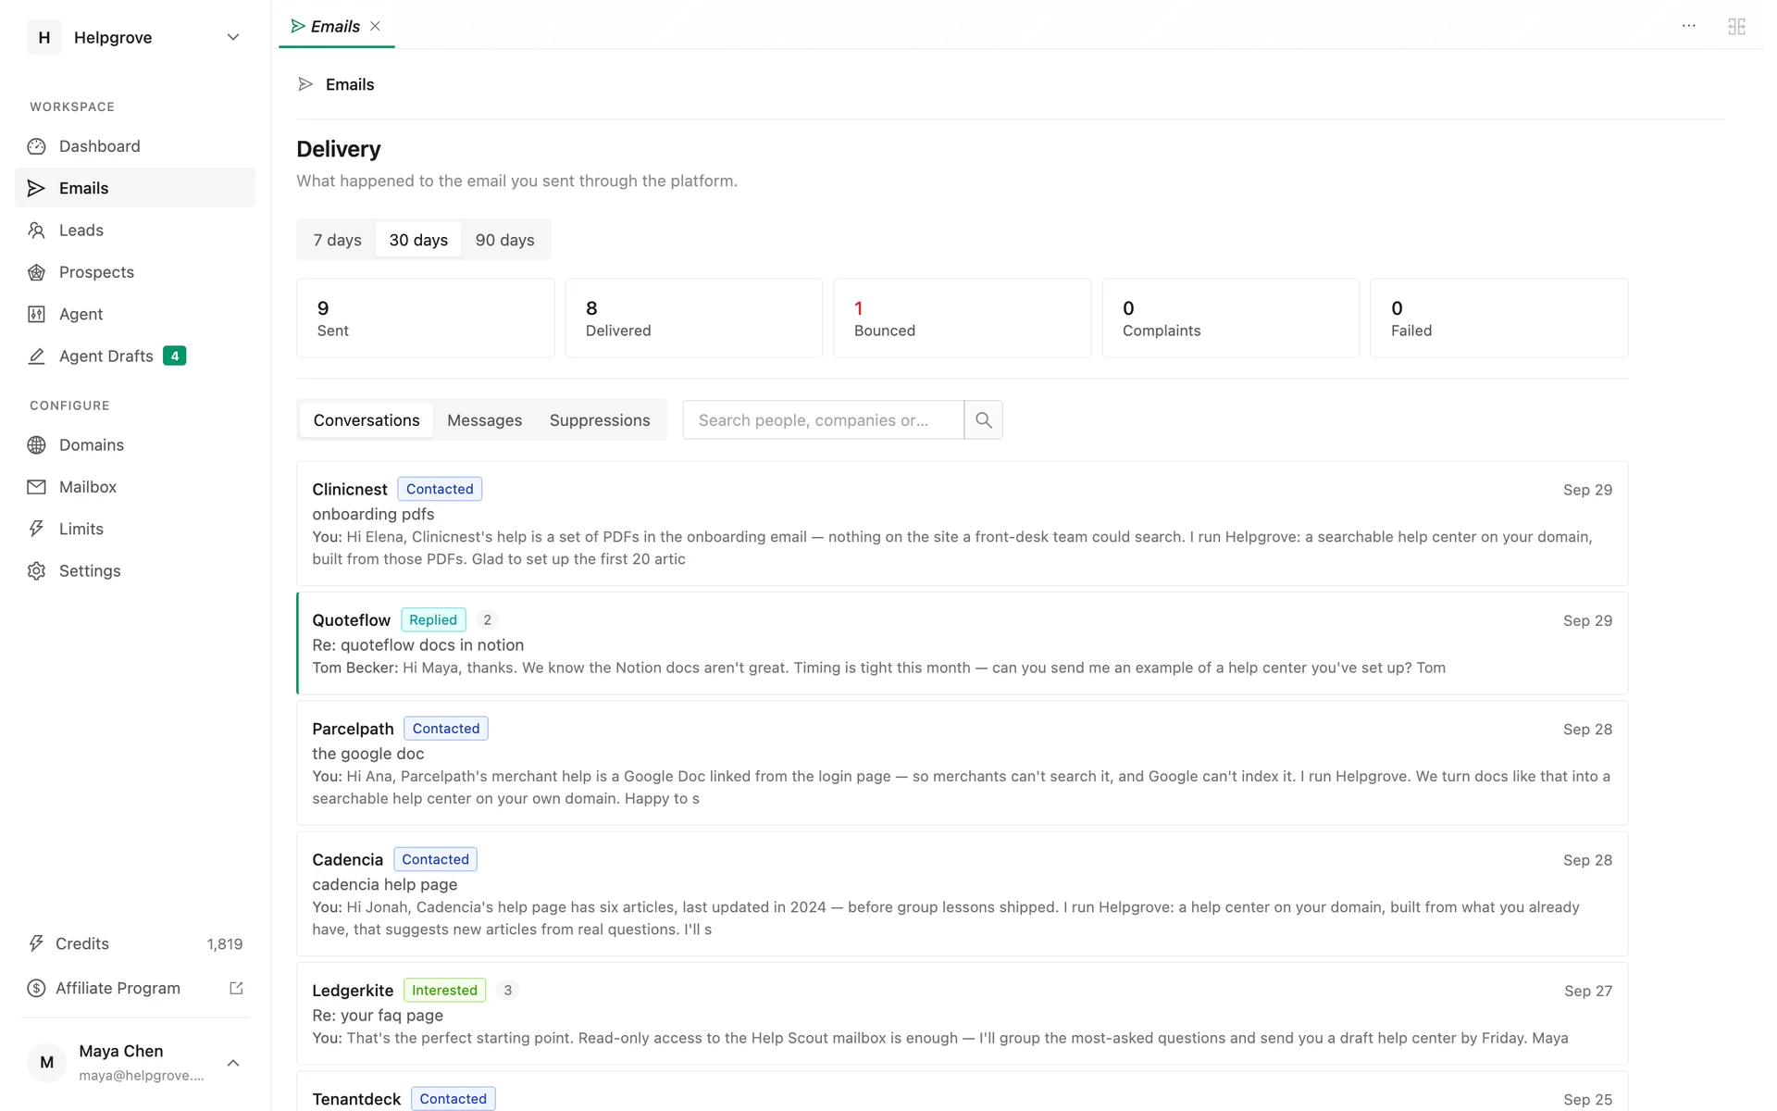Open the three-dot more options menu

[x=1688, y=26]
